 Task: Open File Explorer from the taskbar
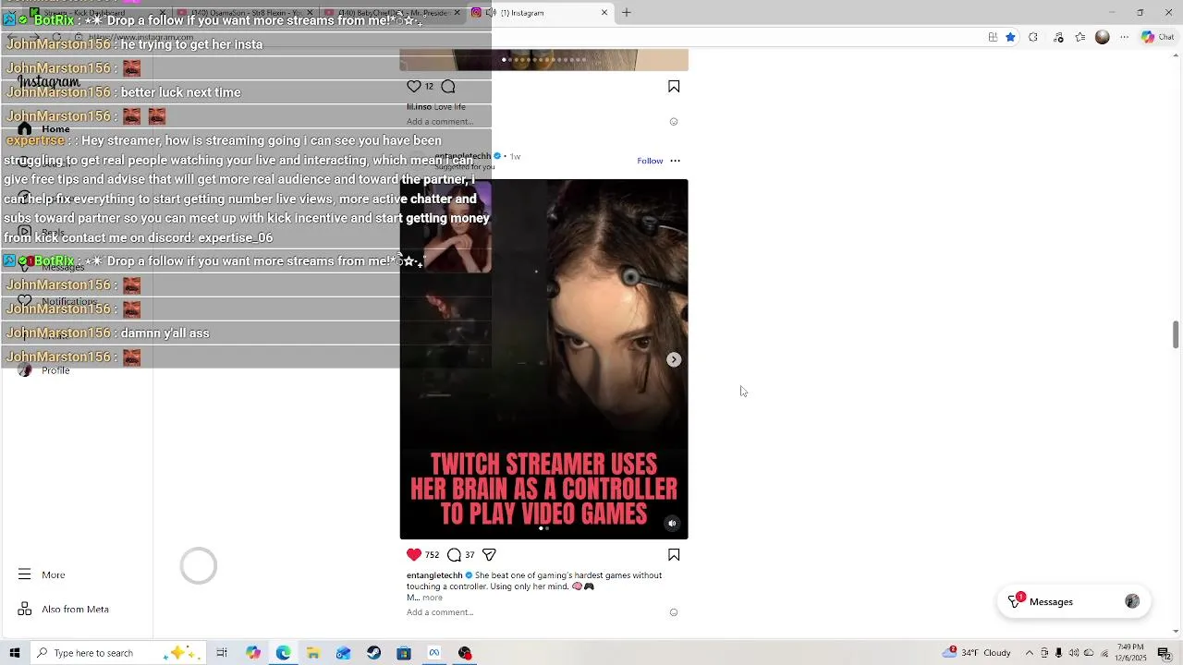pyautogui.click(x=313, y=653)
